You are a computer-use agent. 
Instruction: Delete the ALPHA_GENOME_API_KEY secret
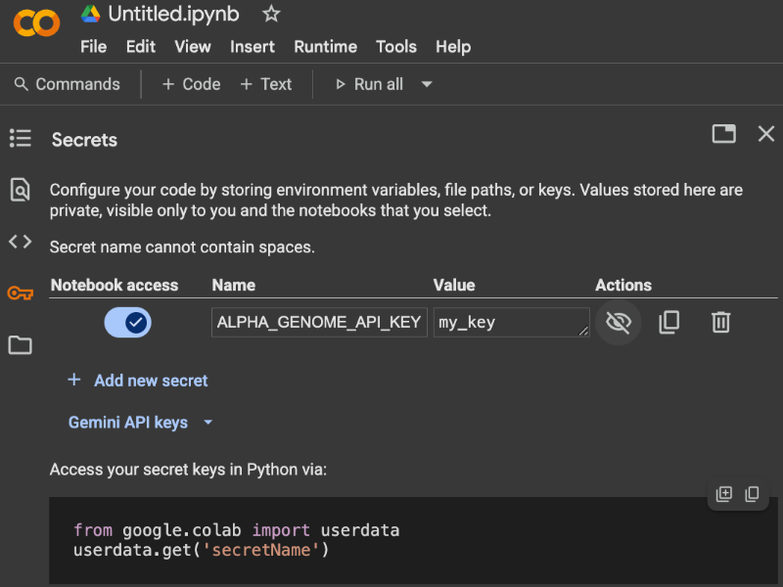pyautogui.click(x=720, y=322)
